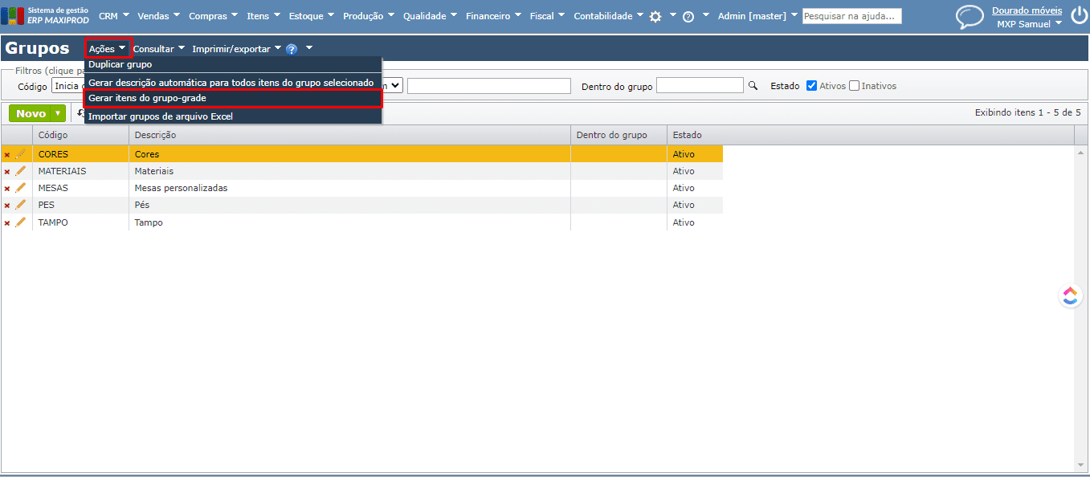Select the Materiais description cell
The height and width of the screenshot is (477, 1090).
pyautogui.click(x=349, y=171)
